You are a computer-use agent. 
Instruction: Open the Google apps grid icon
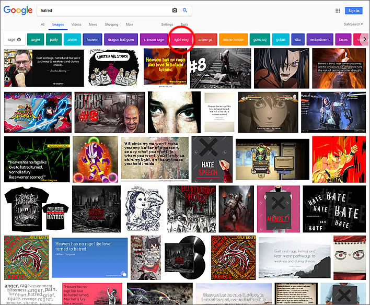pyautogui.click(x=338, y=10)
